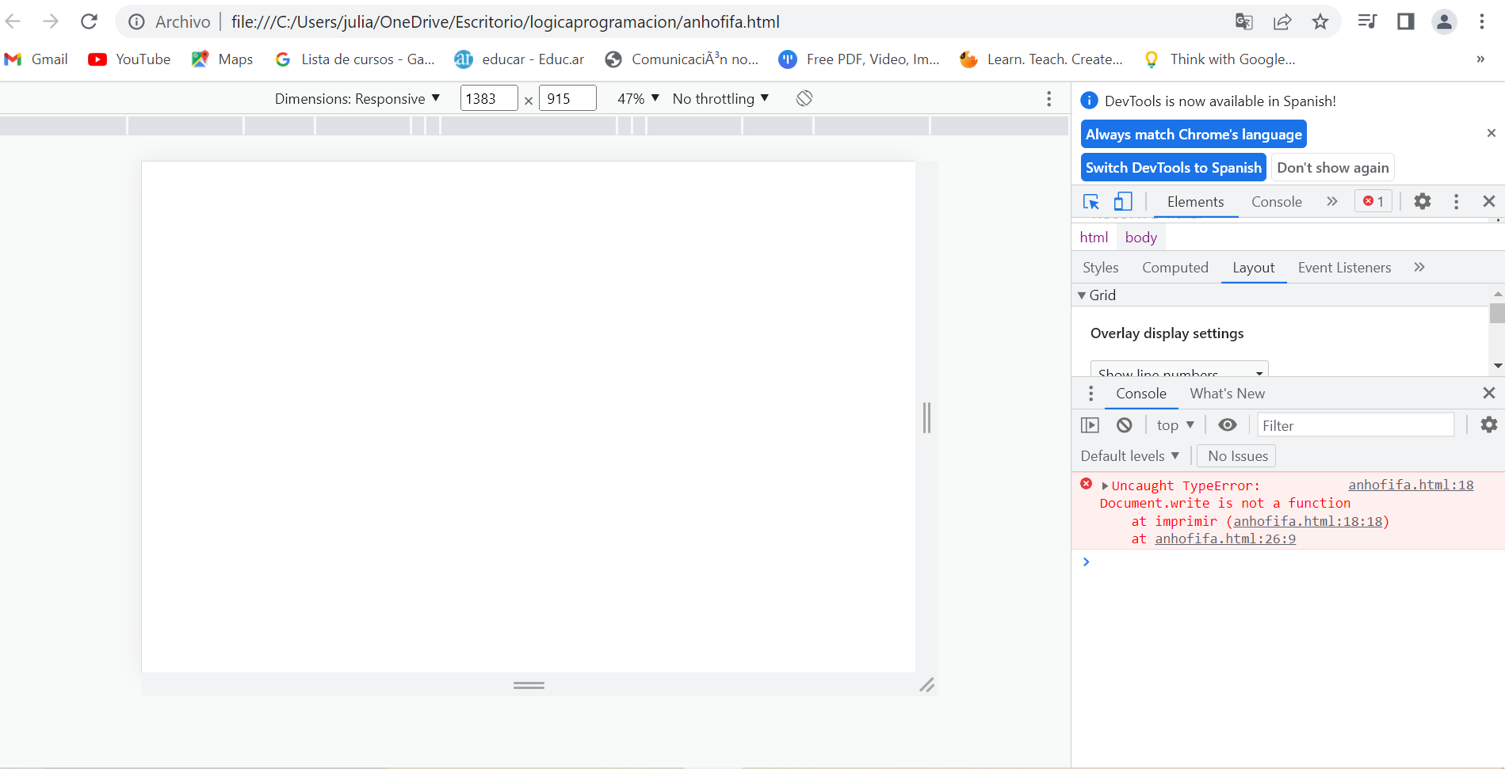Open the Show line numbers dropdown
The image size is (1505, 769).
tap(1179, 369)
